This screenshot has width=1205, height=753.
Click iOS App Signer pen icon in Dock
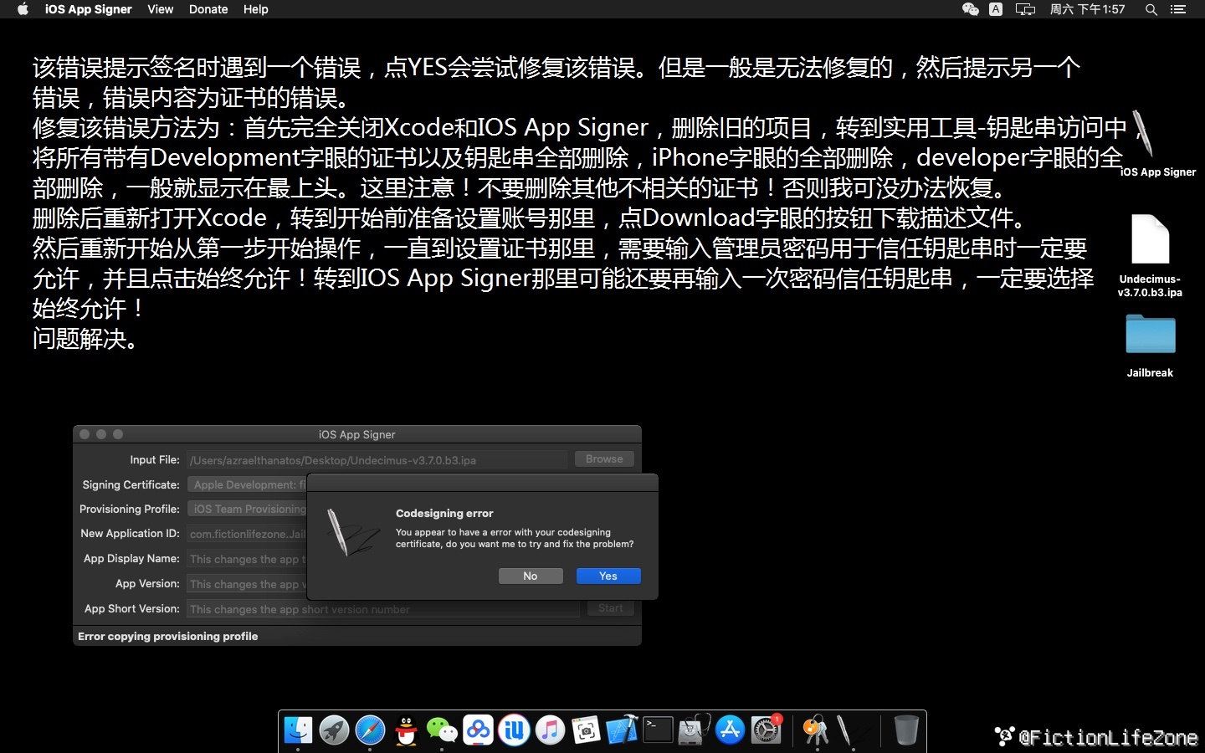(x=851, y=730)
